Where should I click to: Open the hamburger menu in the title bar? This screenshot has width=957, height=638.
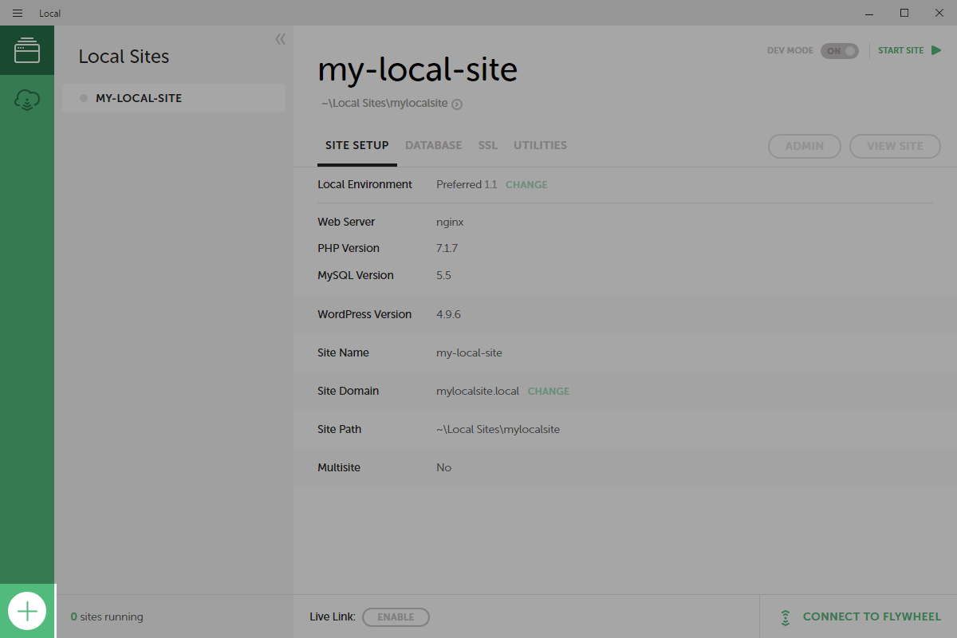18,13
